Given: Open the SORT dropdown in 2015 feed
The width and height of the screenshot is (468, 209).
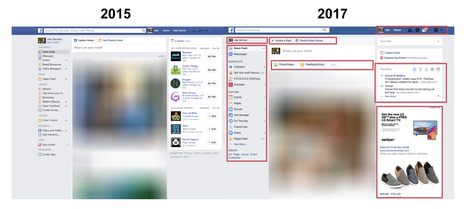Looking at the screenshot, I should coord(162,56).
